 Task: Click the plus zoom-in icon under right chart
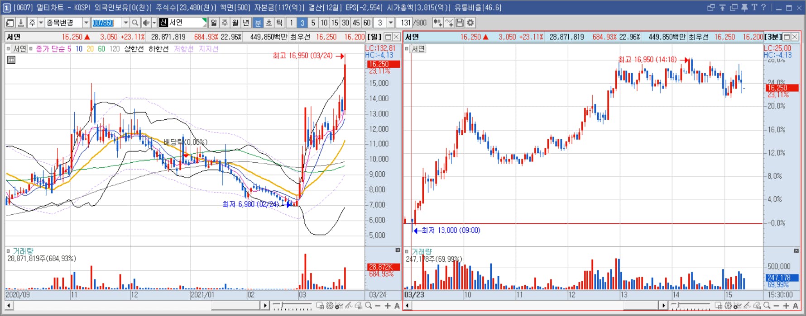[x=786, y=306]
